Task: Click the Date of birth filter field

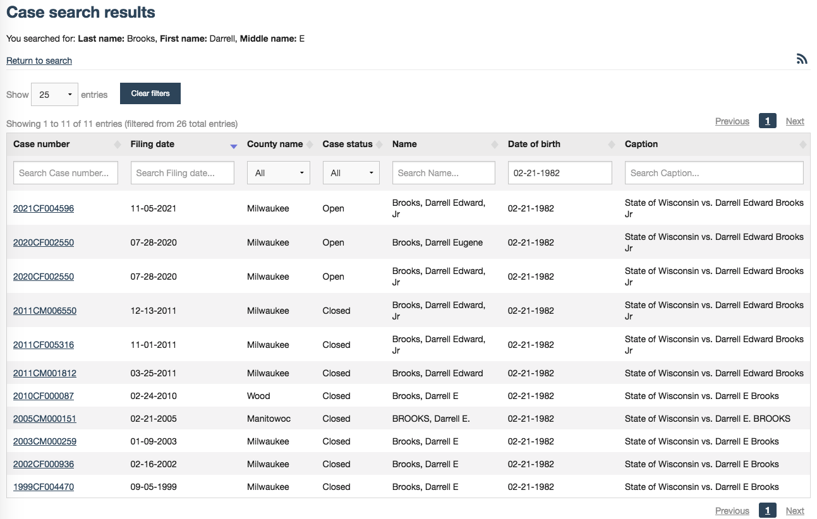Action: (560, 173)
